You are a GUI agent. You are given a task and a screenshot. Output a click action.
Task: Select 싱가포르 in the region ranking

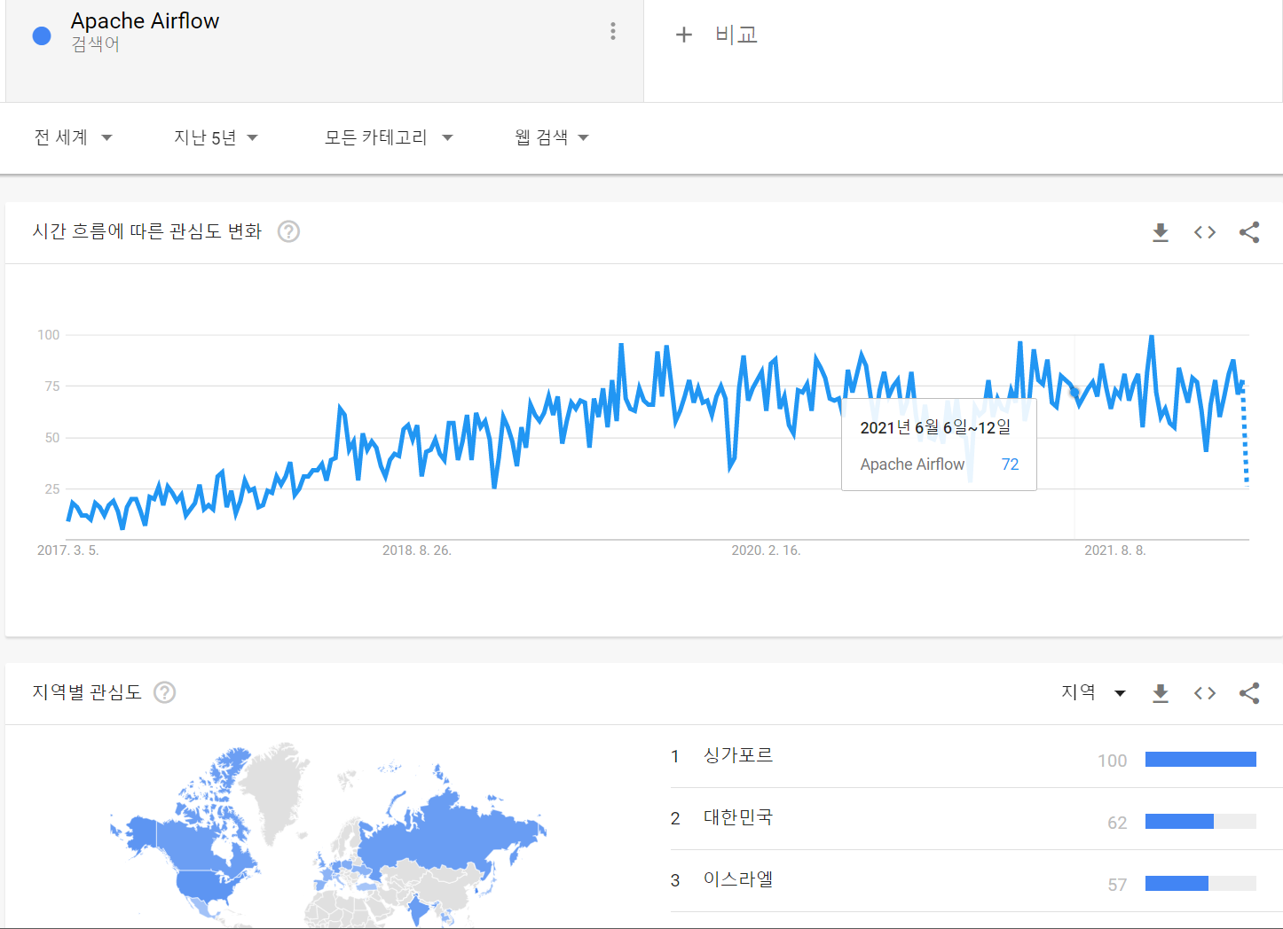pyautogui.click(x=738, y=755)
